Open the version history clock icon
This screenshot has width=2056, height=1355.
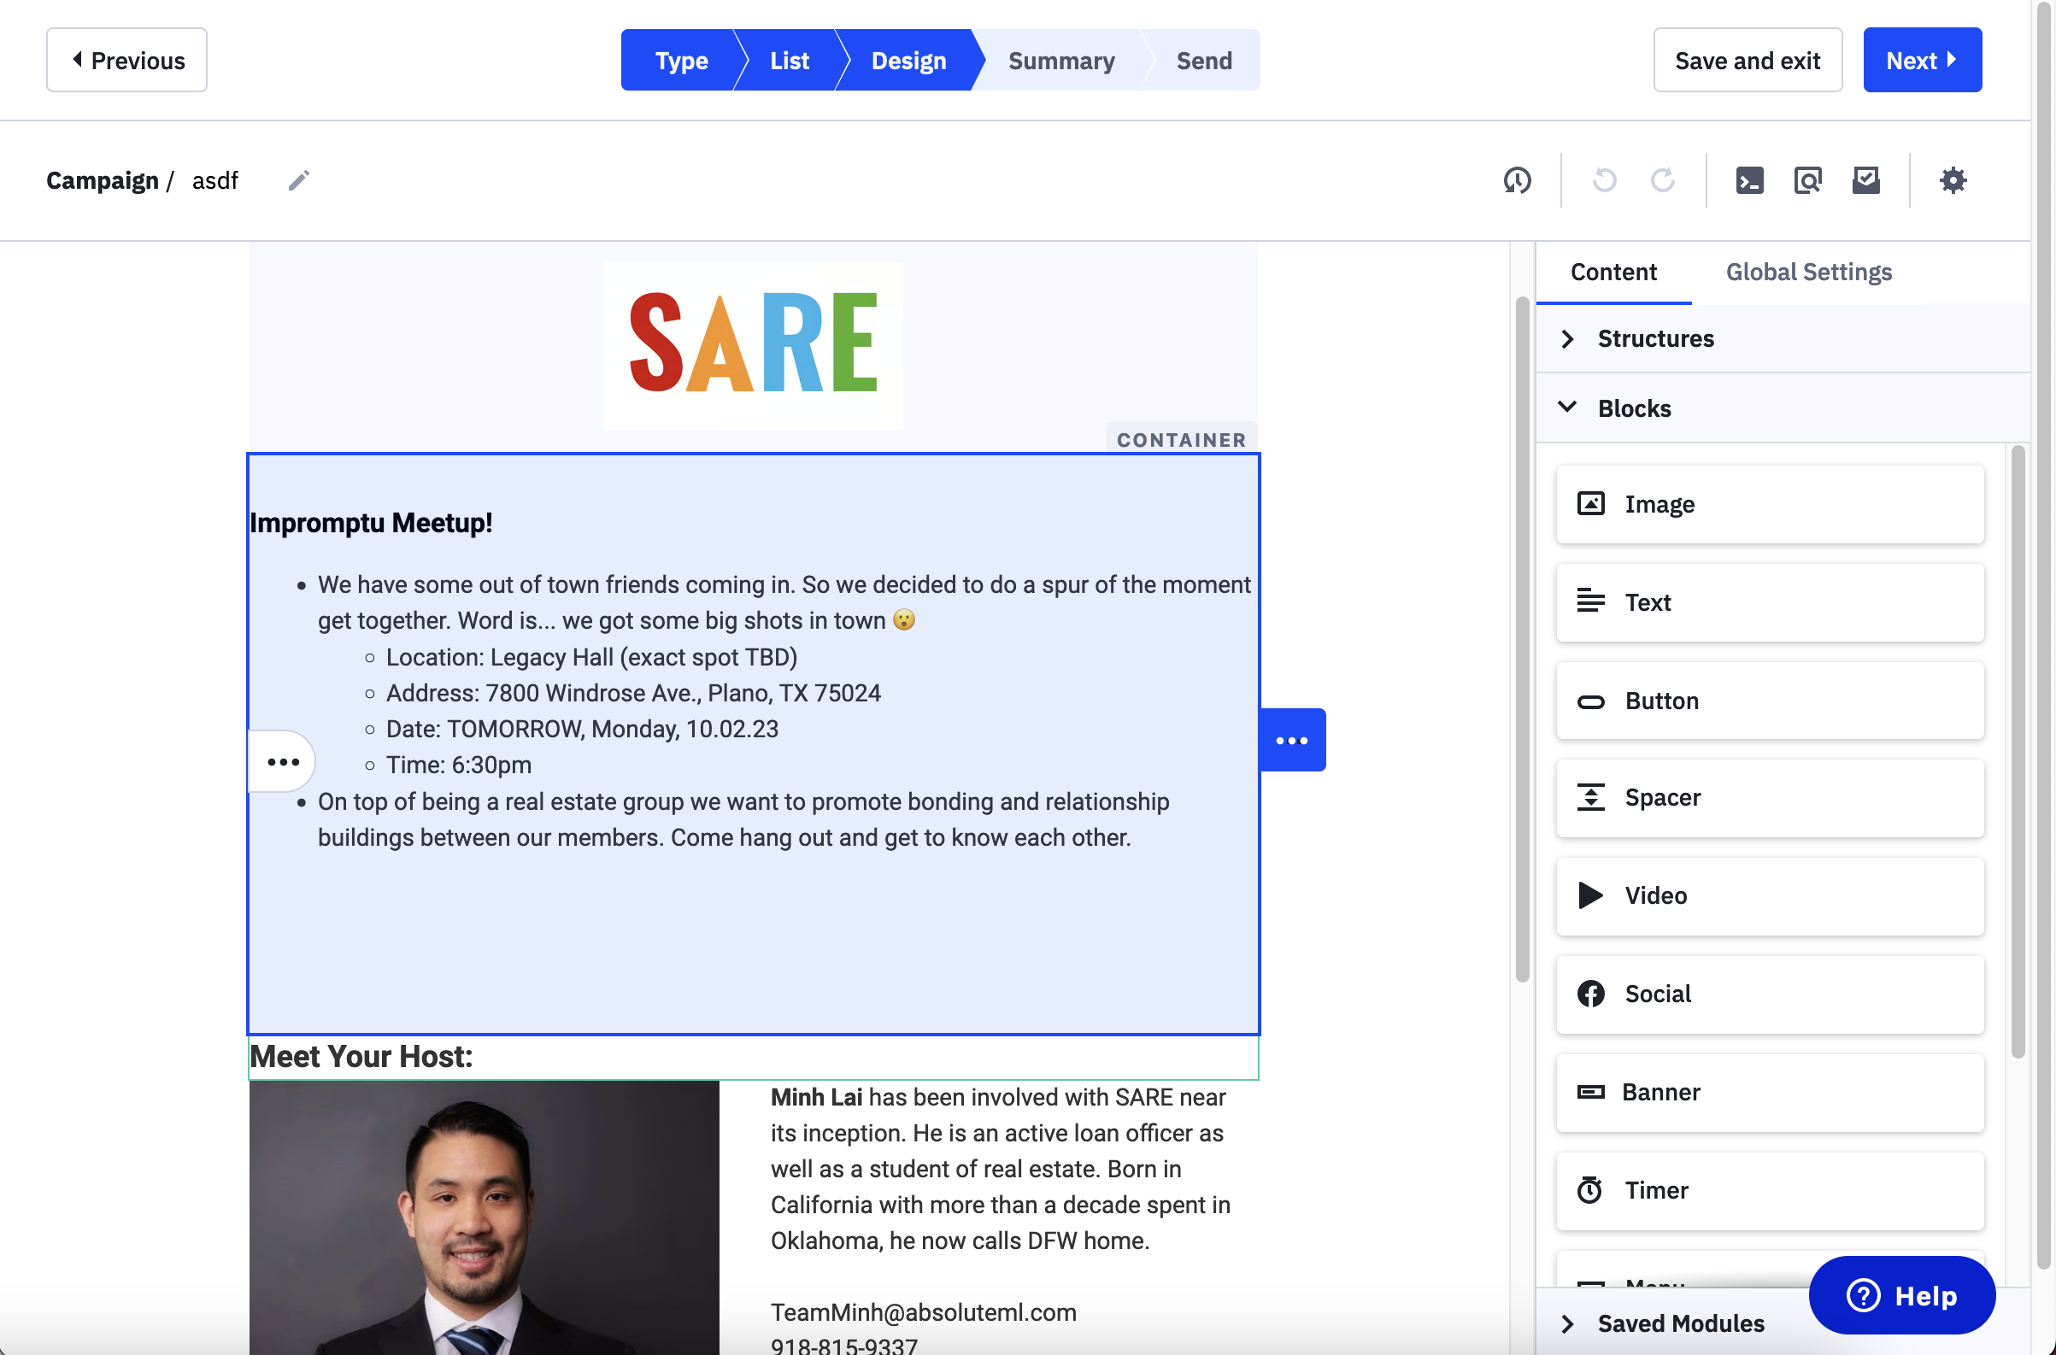click(x=1518, y=180)
